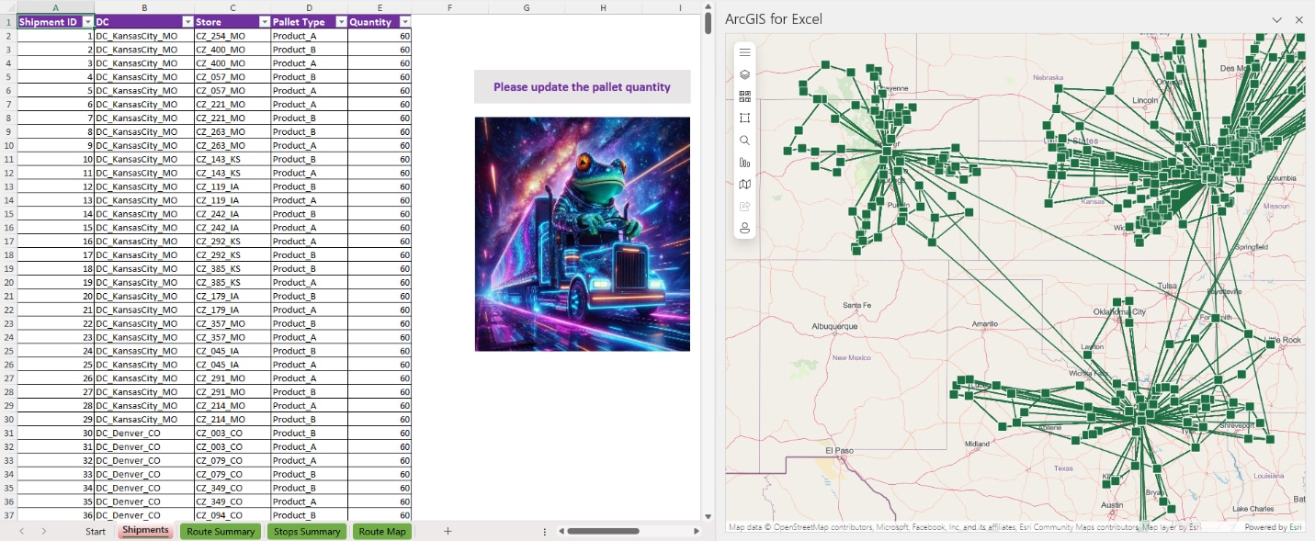The image size is (1315, 541).
Task: Switch to the Route Summary sheet tab
Action: point(221,532)
